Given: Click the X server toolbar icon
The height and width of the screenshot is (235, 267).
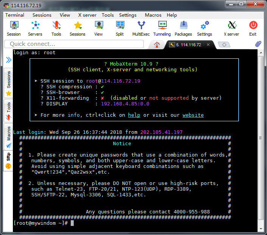Looking at the screenshot, I should (231, 28).
